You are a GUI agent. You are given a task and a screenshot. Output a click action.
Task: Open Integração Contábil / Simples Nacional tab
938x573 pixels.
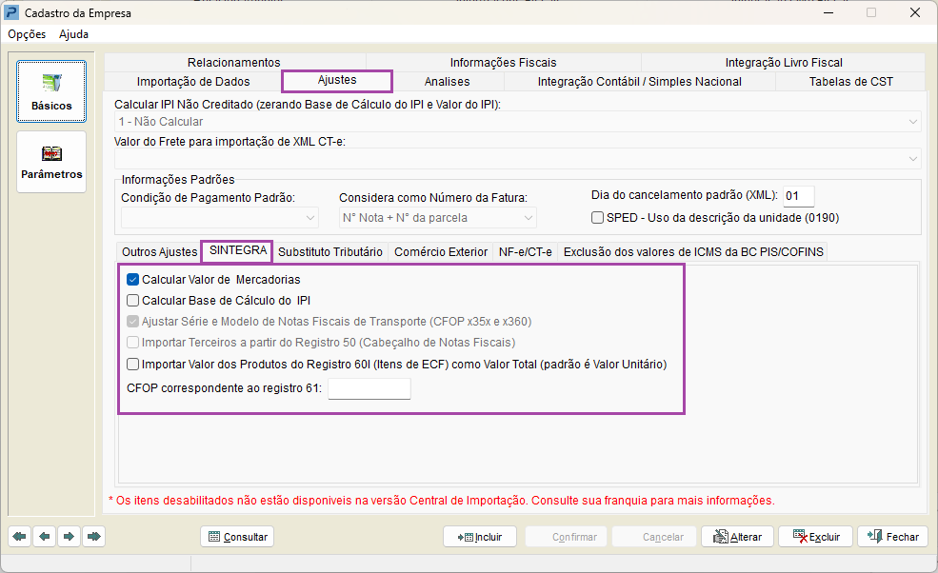[640, 81]
